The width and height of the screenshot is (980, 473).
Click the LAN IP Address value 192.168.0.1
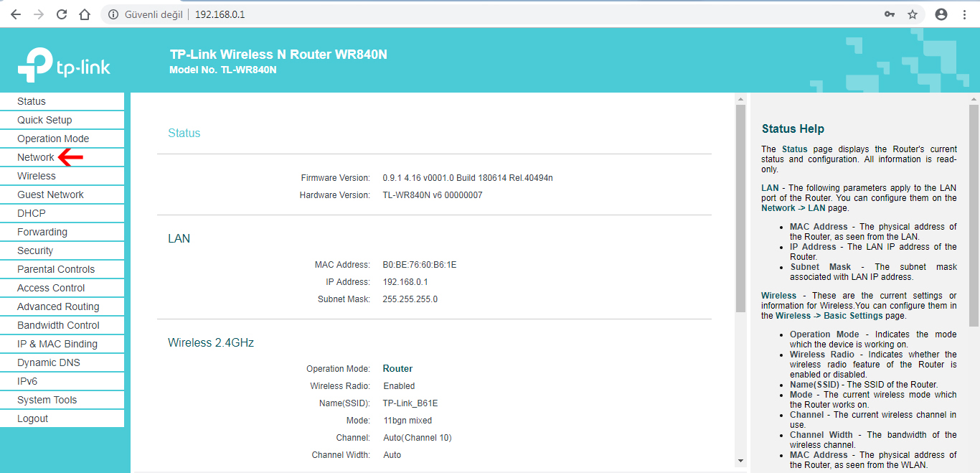pyautogui.click(x=405, y=282)
